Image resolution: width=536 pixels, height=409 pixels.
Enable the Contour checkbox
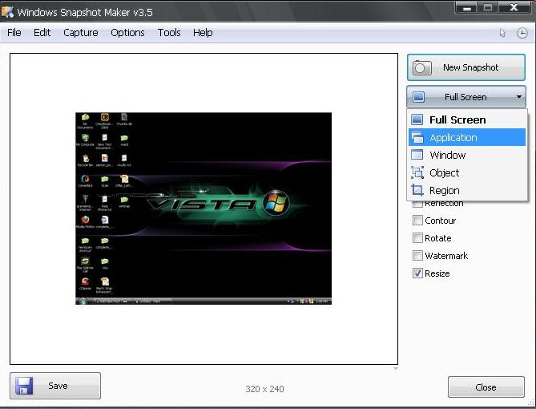tap(417, 221)
